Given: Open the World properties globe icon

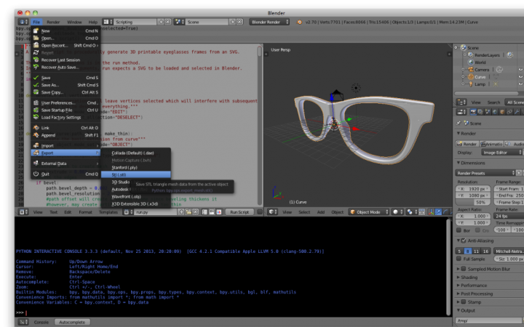Looking at the screenshot, I should pos(495,112).
